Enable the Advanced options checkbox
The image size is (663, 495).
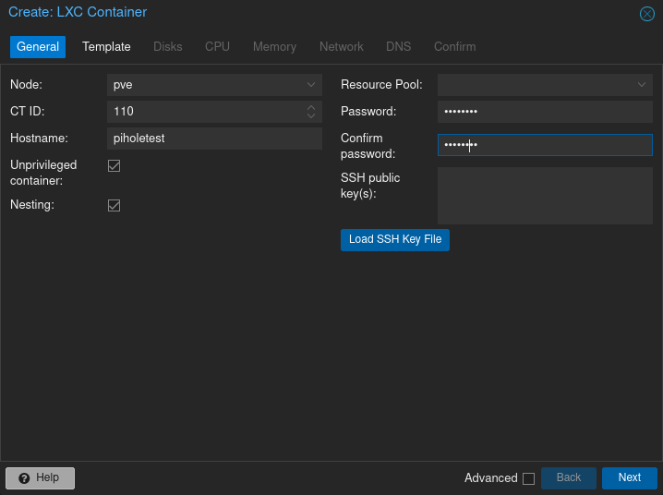[528, 478]
